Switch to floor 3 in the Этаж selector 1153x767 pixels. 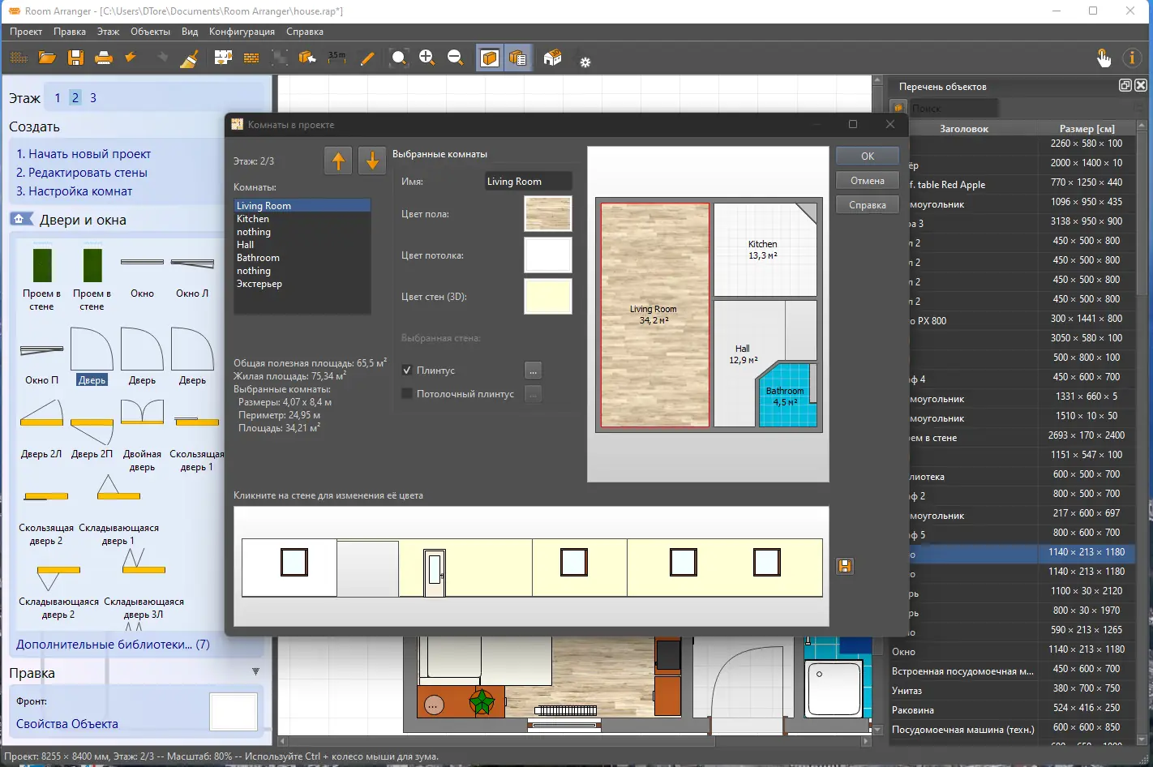pos(93,98)
